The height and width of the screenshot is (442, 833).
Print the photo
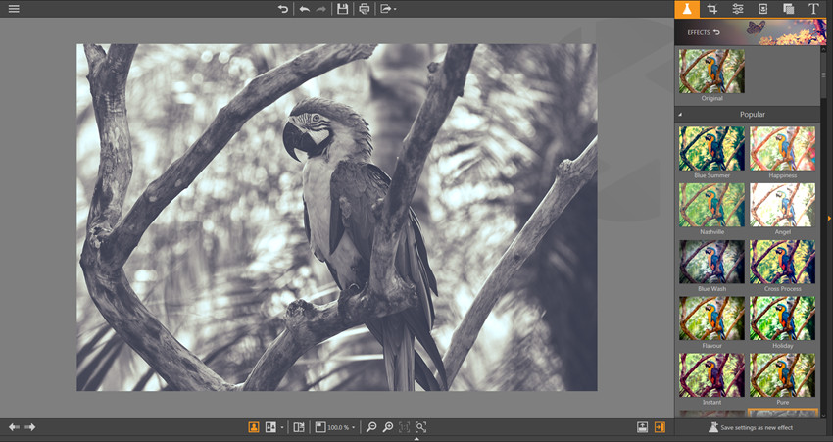(364, 9)
